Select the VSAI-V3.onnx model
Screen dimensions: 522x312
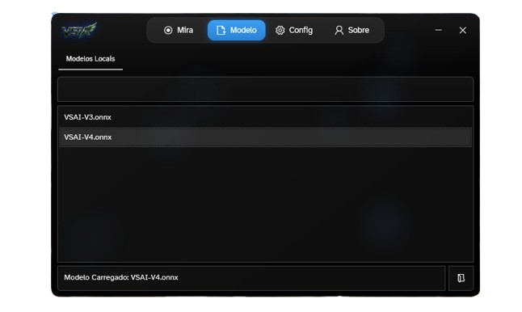coord(265,117)
